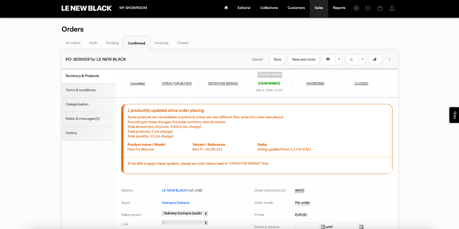Click the CONFIRMED status step

tap(269, 84)
